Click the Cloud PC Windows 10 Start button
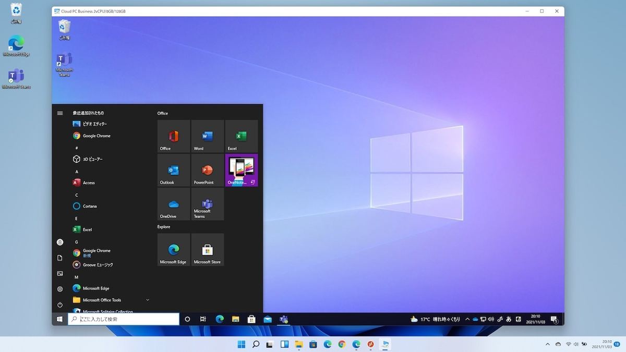626x352 pixels. [x=60, y=319]
